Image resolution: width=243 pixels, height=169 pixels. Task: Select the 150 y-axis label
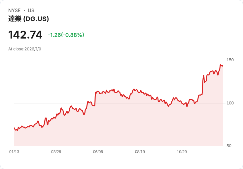230,60
